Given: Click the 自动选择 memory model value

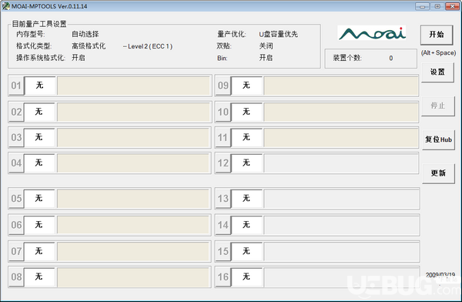Looking at the screenshot, I should (x=85, y=34).
